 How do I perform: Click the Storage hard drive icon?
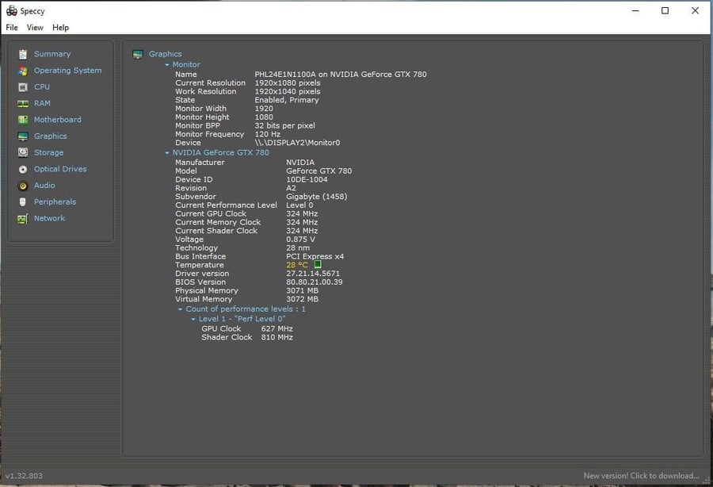[x=23, y=152]
